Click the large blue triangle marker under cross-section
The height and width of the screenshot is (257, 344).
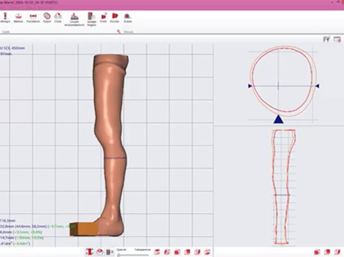[278, 119]
